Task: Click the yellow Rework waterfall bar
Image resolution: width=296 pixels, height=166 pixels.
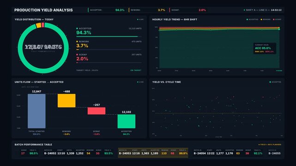Action: pyautogui.click(x=66, y=101)
